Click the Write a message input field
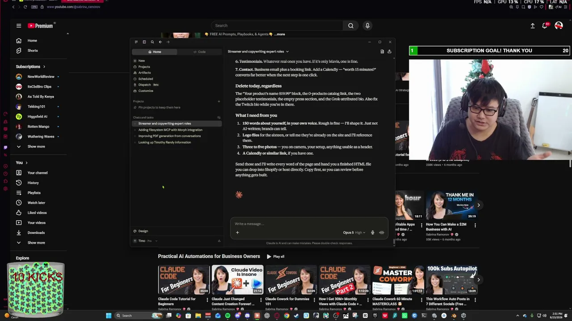 click(308, 224)
